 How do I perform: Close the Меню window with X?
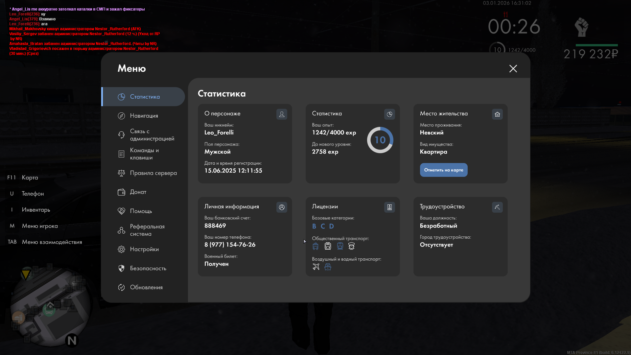(x=513, y=68)
